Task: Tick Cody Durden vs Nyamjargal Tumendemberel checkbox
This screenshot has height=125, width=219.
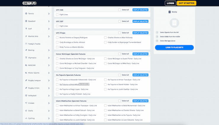Action: (105, 42)
